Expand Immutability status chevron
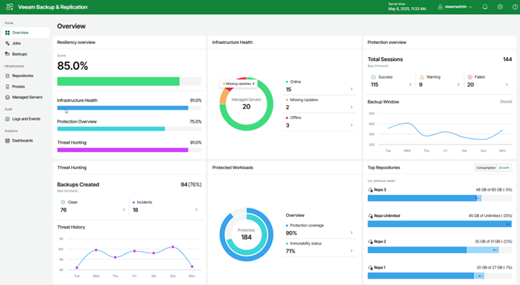 pos(352,250)
